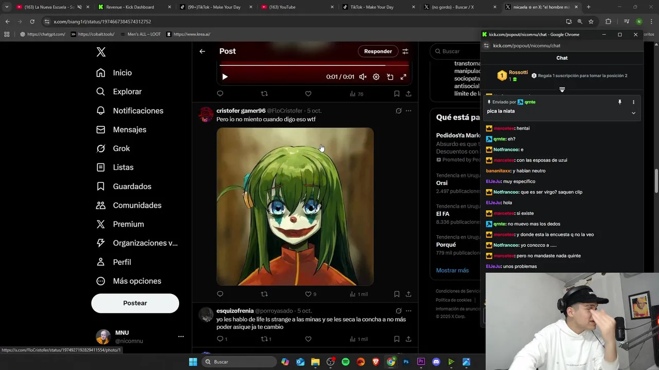Click the Postear button
Image resolution: width=659 pixels, height=370 pixels.
135,303
